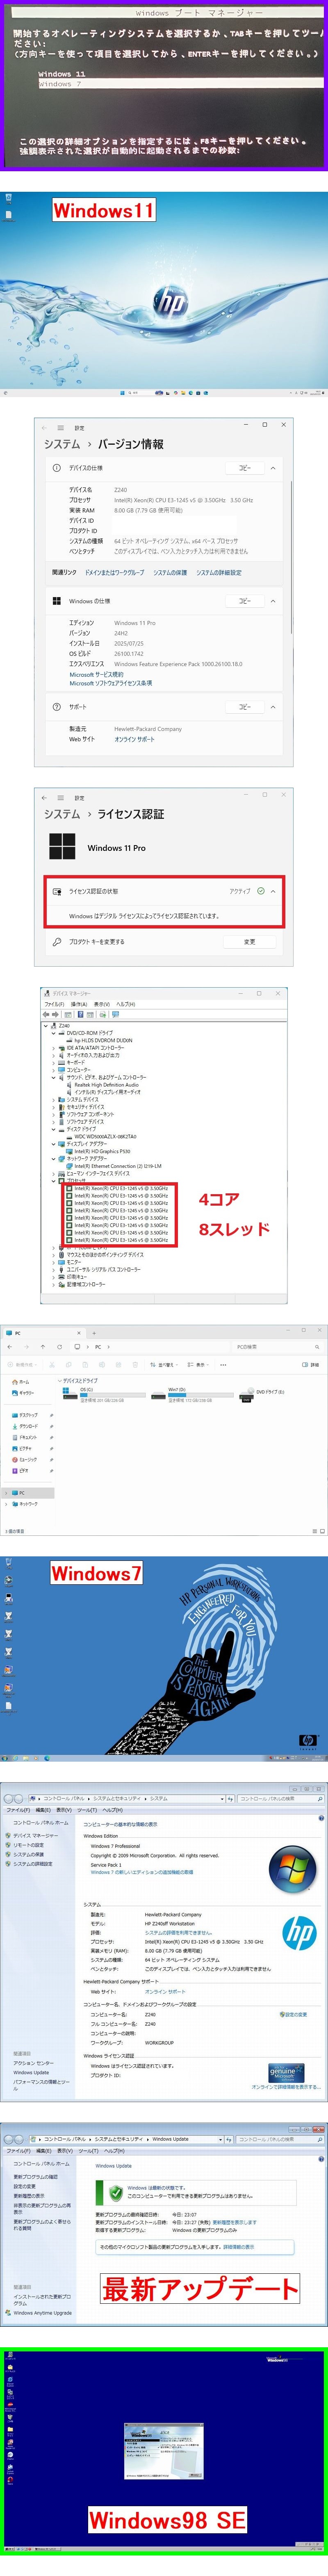Screen dimensions: 328x2576
Task: Go back in the バージョン情報 settings window
Action: [45, 428]
